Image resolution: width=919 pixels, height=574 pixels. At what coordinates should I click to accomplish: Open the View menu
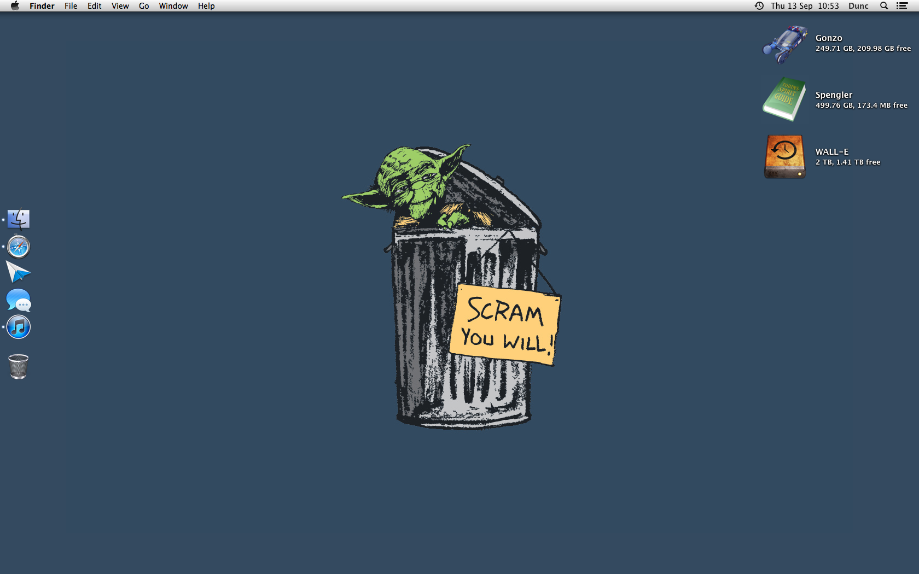(x=120, y=6)
